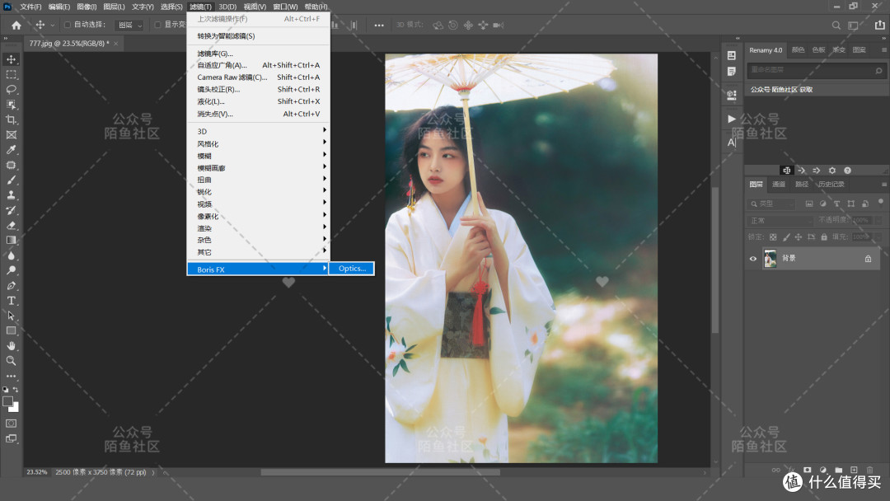The width and height of the screenshot is (890, 501).
Task: Select the Crop tool in toolbar
Action: (x=12, y=119)
